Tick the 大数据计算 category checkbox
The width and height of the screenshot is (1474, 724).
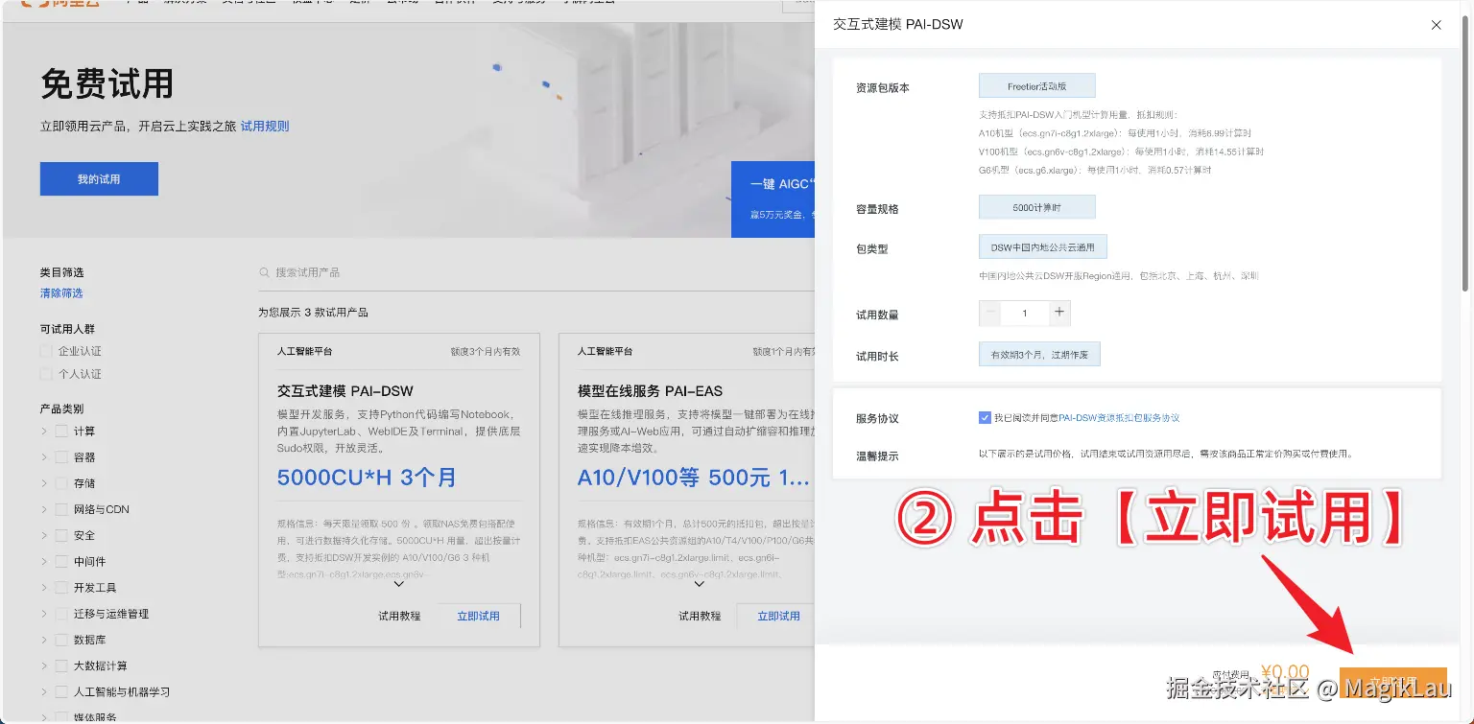click(61, 666)
